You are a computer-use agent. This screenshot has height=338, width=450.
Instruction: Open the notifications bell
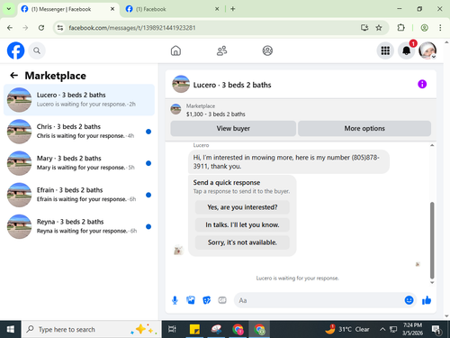point(406,50)
